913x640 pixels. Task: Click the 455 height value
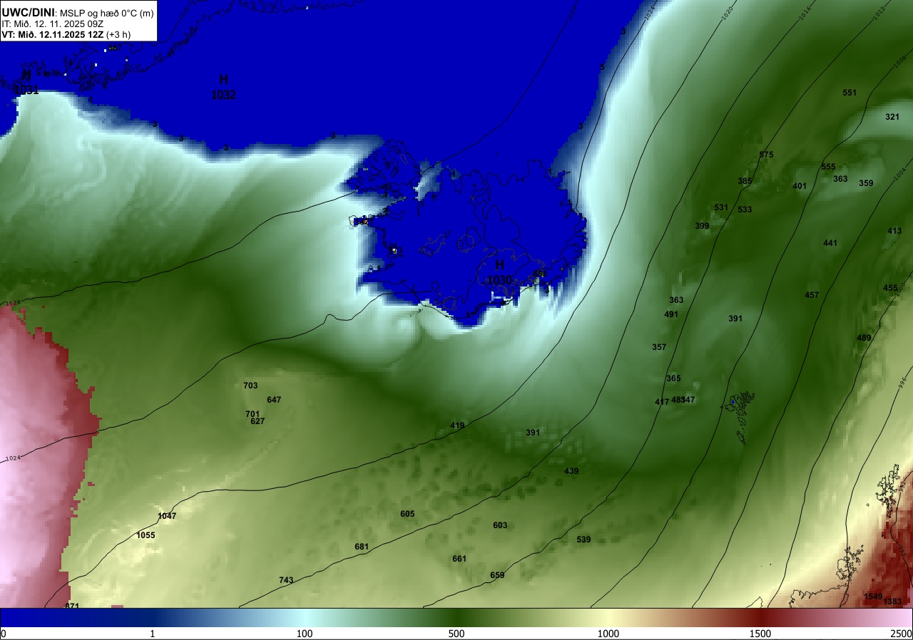[890, 288]
